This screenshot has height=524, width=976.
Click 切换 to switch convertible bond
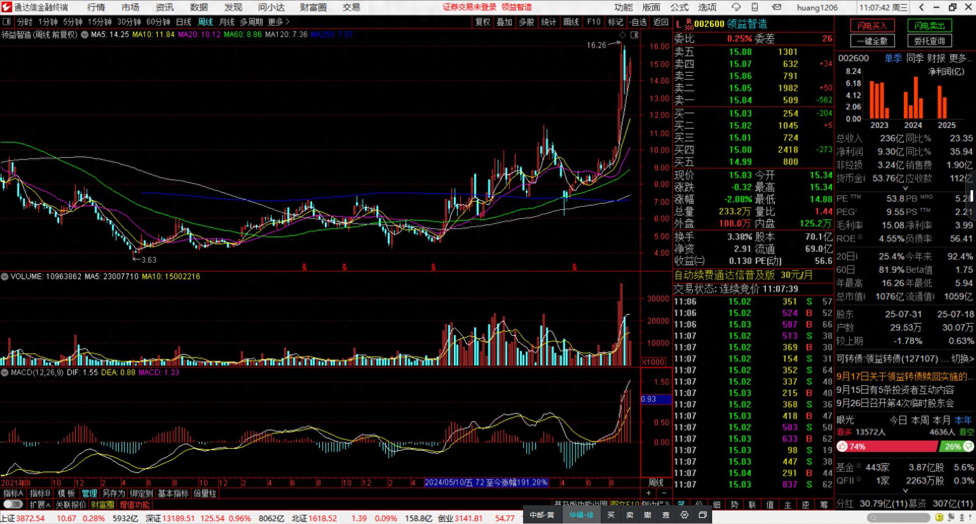coord(962,358)
